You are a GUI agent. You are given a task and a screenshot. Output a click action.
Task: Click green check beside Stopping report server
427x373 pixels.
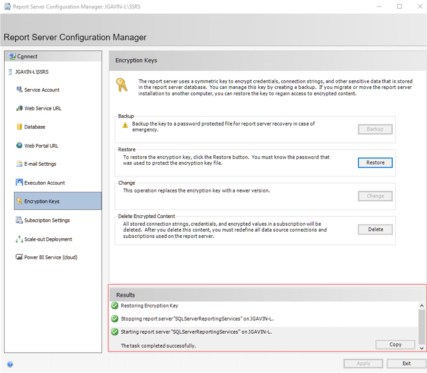pyautogui.click(x=115, y=318)
